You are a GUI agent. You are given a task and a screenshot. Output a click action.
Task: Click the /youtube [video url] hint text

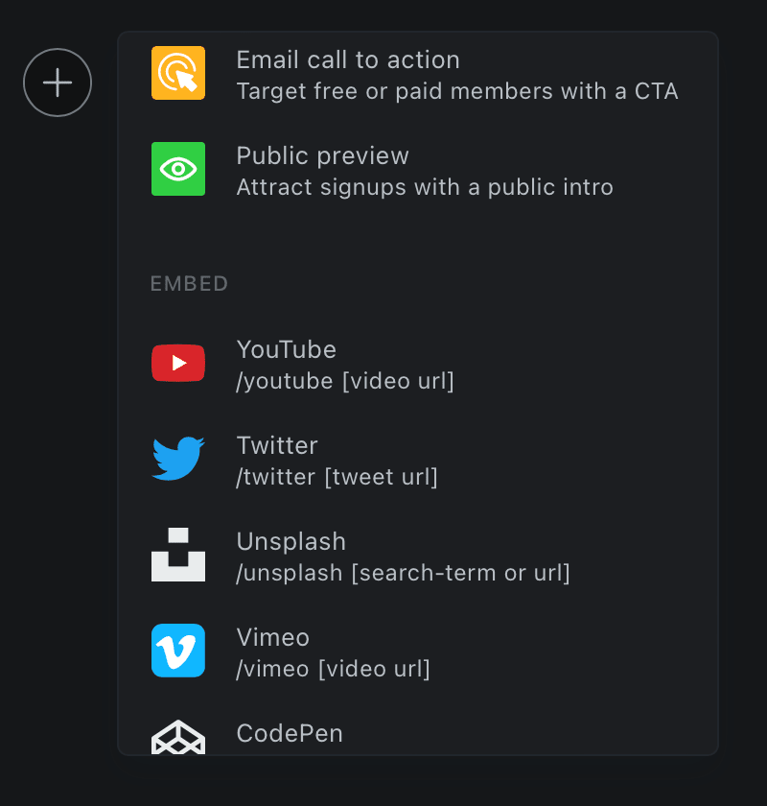(345, 382)
